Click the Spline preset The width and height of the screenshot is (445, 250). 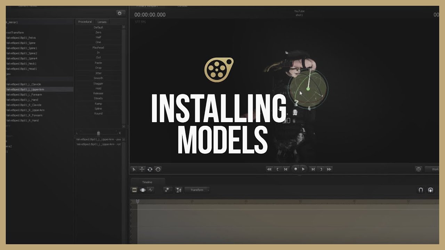pyautogui.click(x=98, y=109)
